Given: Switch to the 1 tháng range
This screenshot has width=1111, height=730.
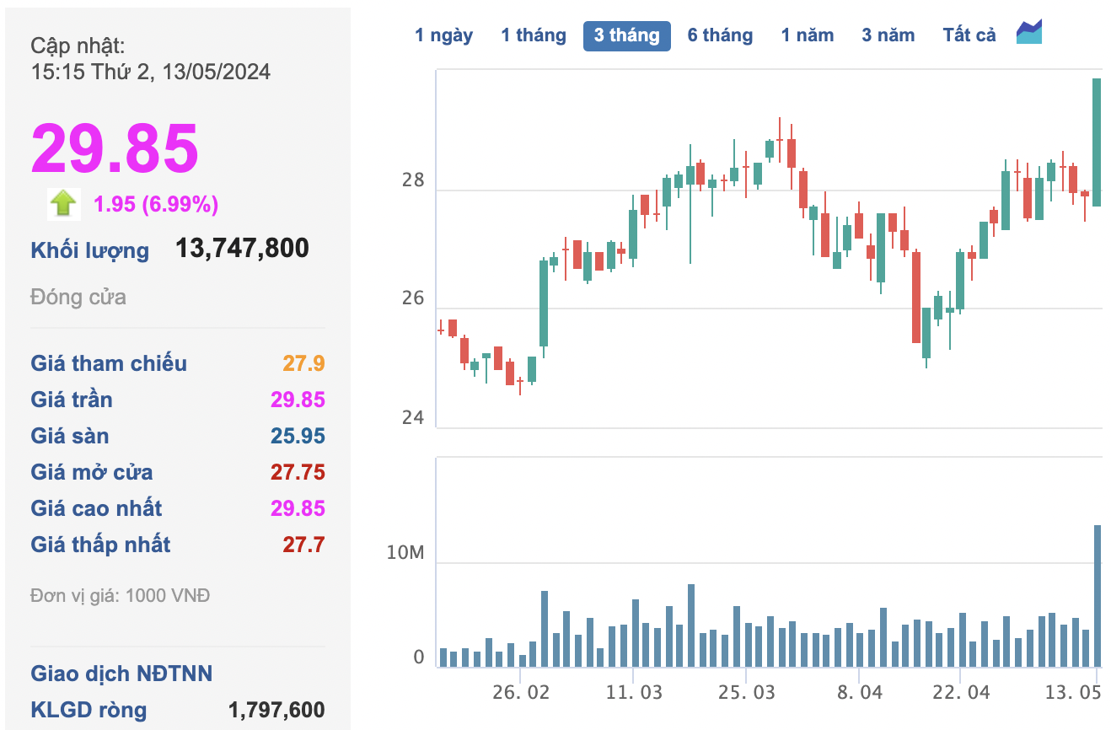Looking at the screenshot, I should tap(534, 35).
